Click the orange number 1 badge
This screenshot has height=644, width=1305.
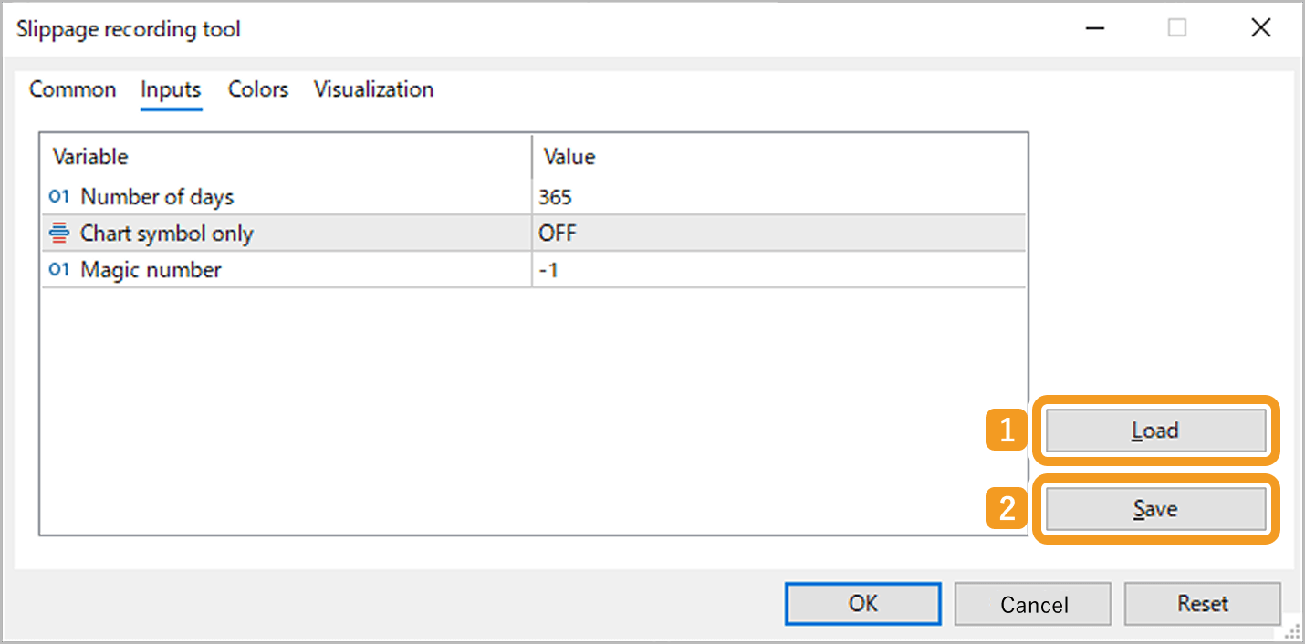click(x=1007, y=431)
